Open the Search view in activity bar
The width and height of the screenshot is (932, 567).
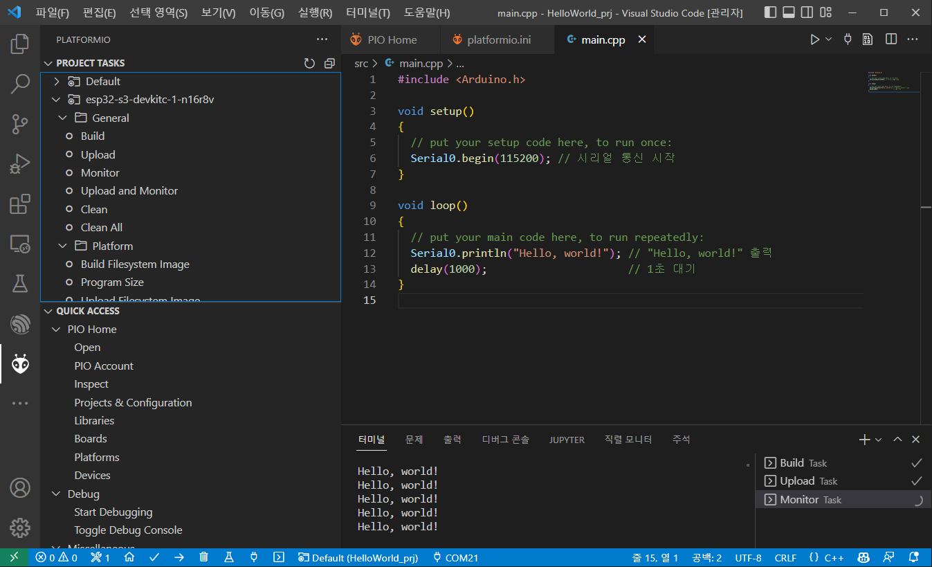click(20, 84)
